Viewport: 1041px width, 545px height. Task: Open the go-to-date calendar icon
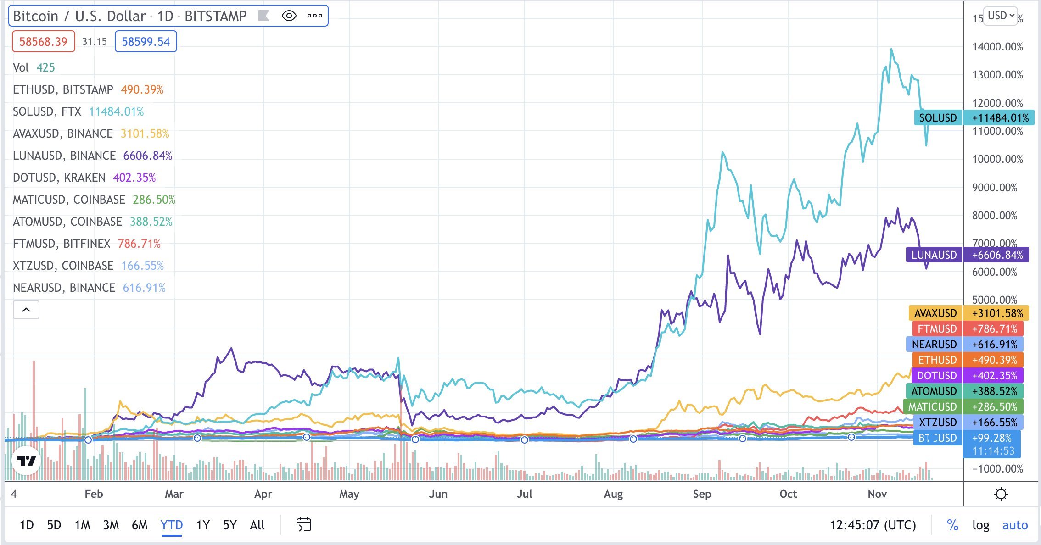point(303,524)
